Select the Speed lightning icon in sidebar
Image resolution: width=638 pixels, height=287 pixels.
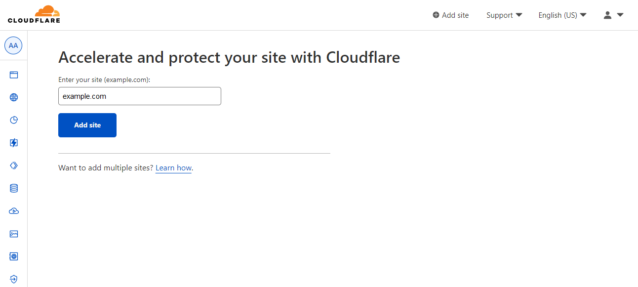(13, 142)
